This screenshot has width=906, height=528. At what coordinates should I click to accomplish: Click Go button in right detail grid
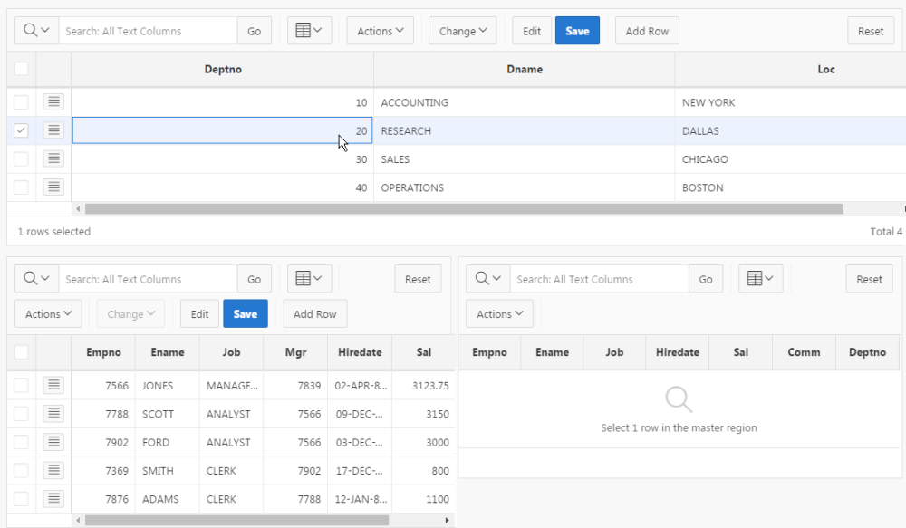coord(706,279)
